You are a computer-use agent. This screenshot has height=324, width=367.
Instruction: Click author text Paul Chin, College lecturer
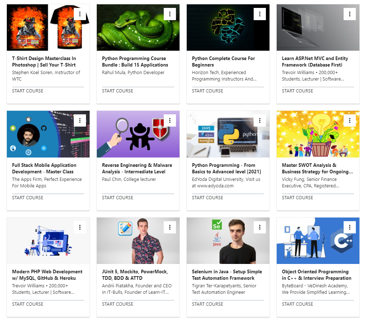pyautogui.click(x=129, y=179)
